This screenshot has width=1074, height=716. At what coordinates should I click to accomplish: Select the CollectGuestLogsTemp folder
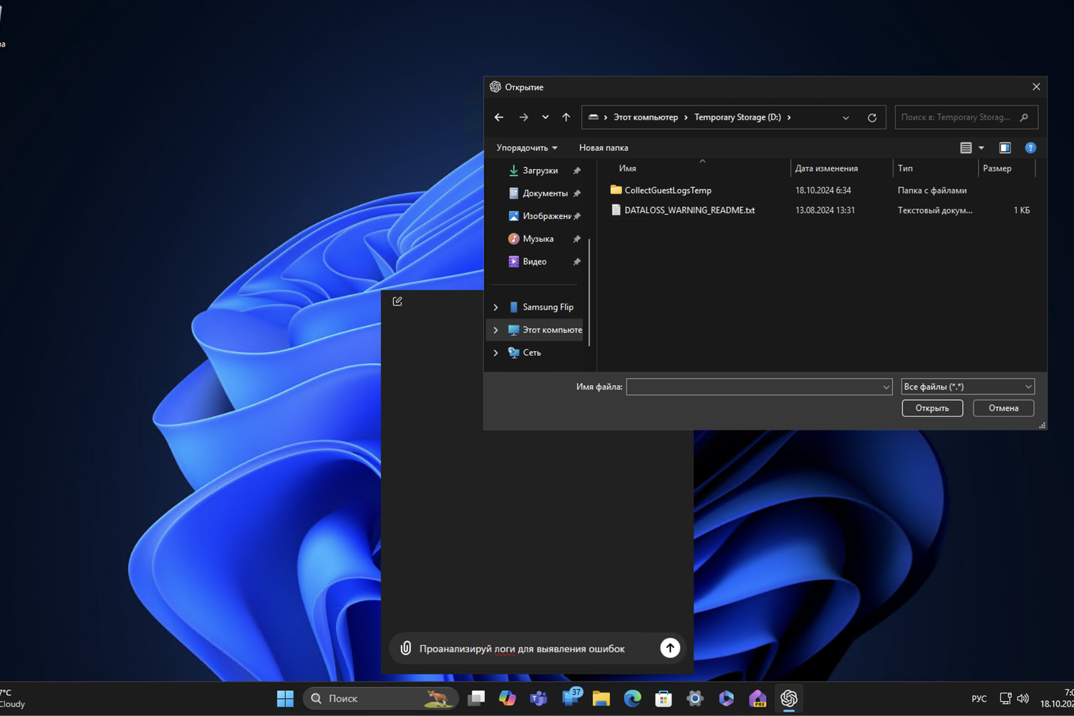pyautogui.click(x=667, y=190)
